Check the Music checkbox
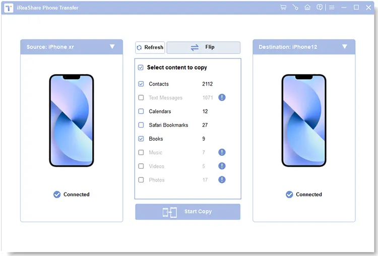Viewport: 378px width, 256px height. (141, 152)
